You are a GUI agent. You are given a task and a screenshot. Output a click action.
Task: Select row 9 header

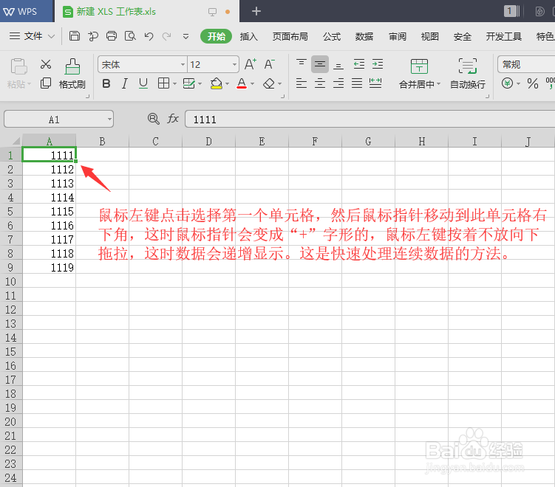11,268
